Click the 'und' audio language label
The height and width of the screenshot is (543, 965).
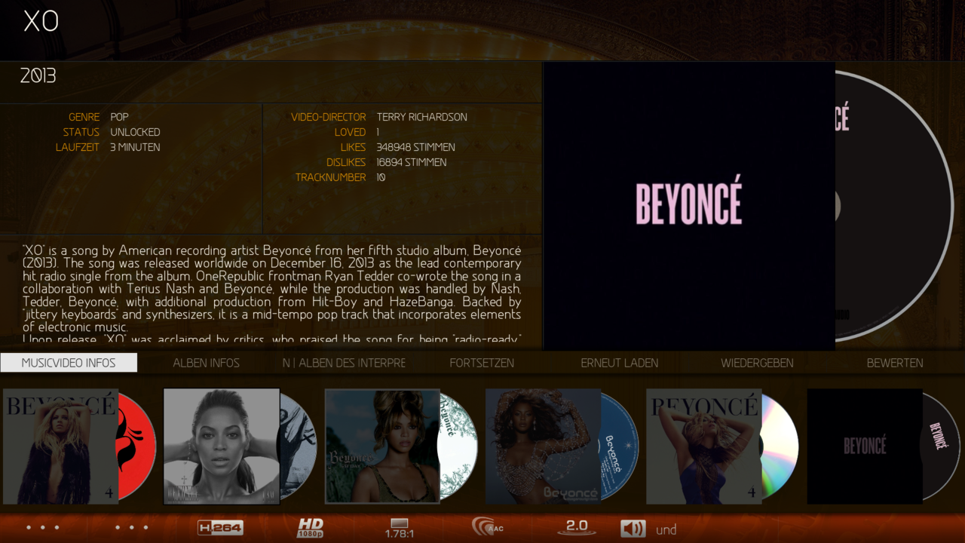666,530
